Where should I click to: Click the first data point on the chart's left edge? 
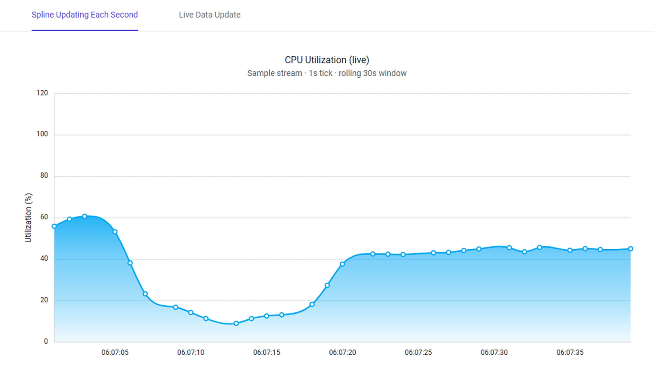(x=54, y=226)
